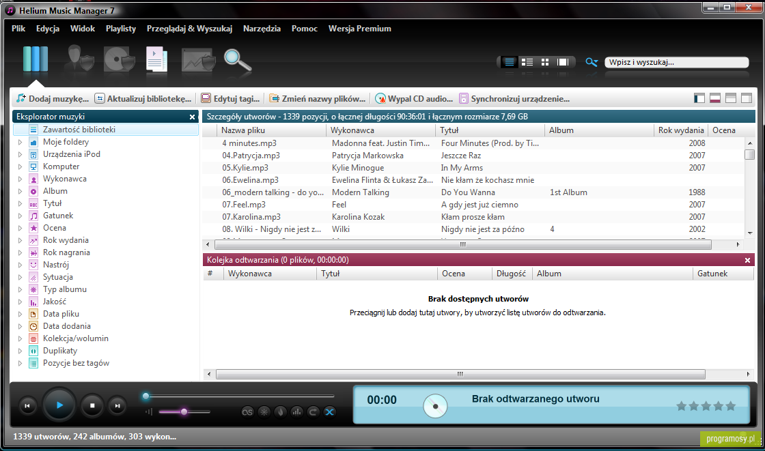Click the Album tree icon

[x=33, y=191]
